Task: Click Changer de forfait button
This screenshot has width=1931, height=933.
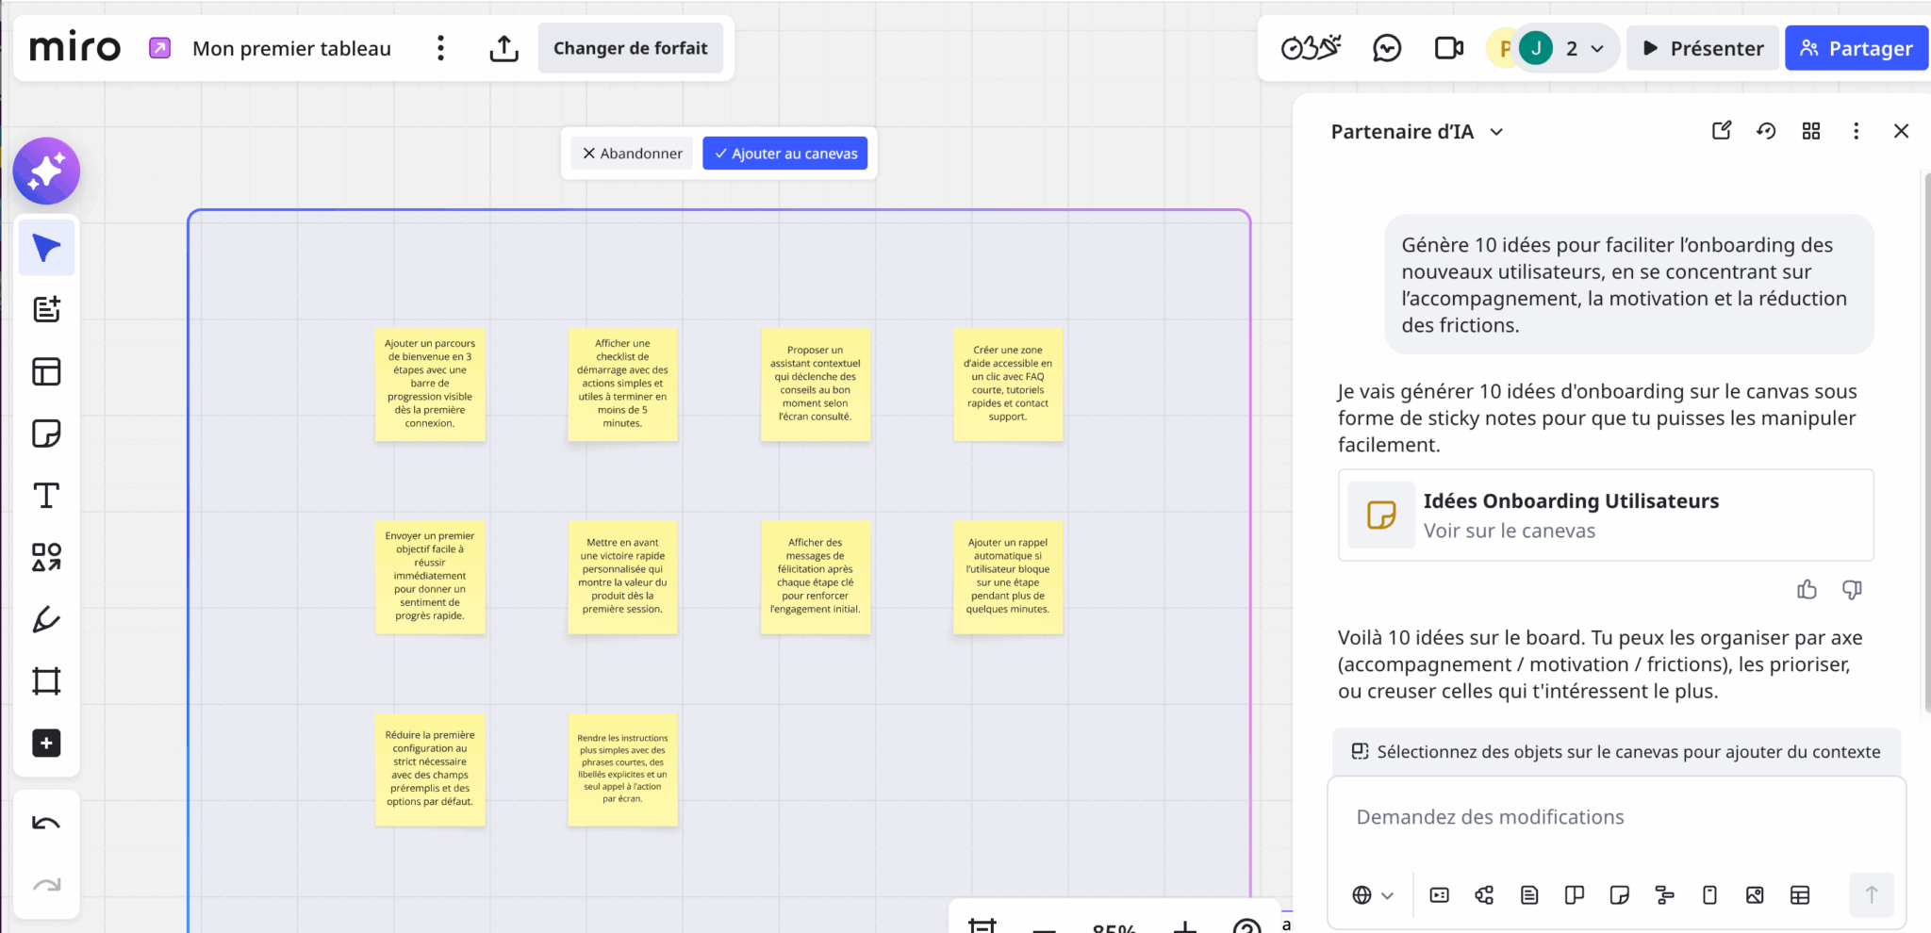Action: pyautogui.click(x=630, y=48)
